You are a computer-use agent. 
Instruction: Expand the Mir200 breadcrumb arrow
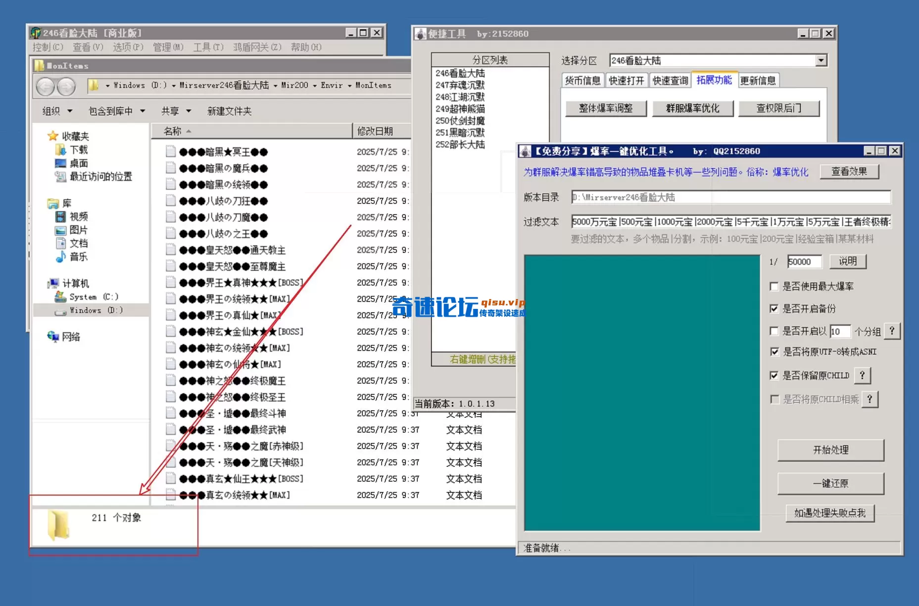coord(314,85)
